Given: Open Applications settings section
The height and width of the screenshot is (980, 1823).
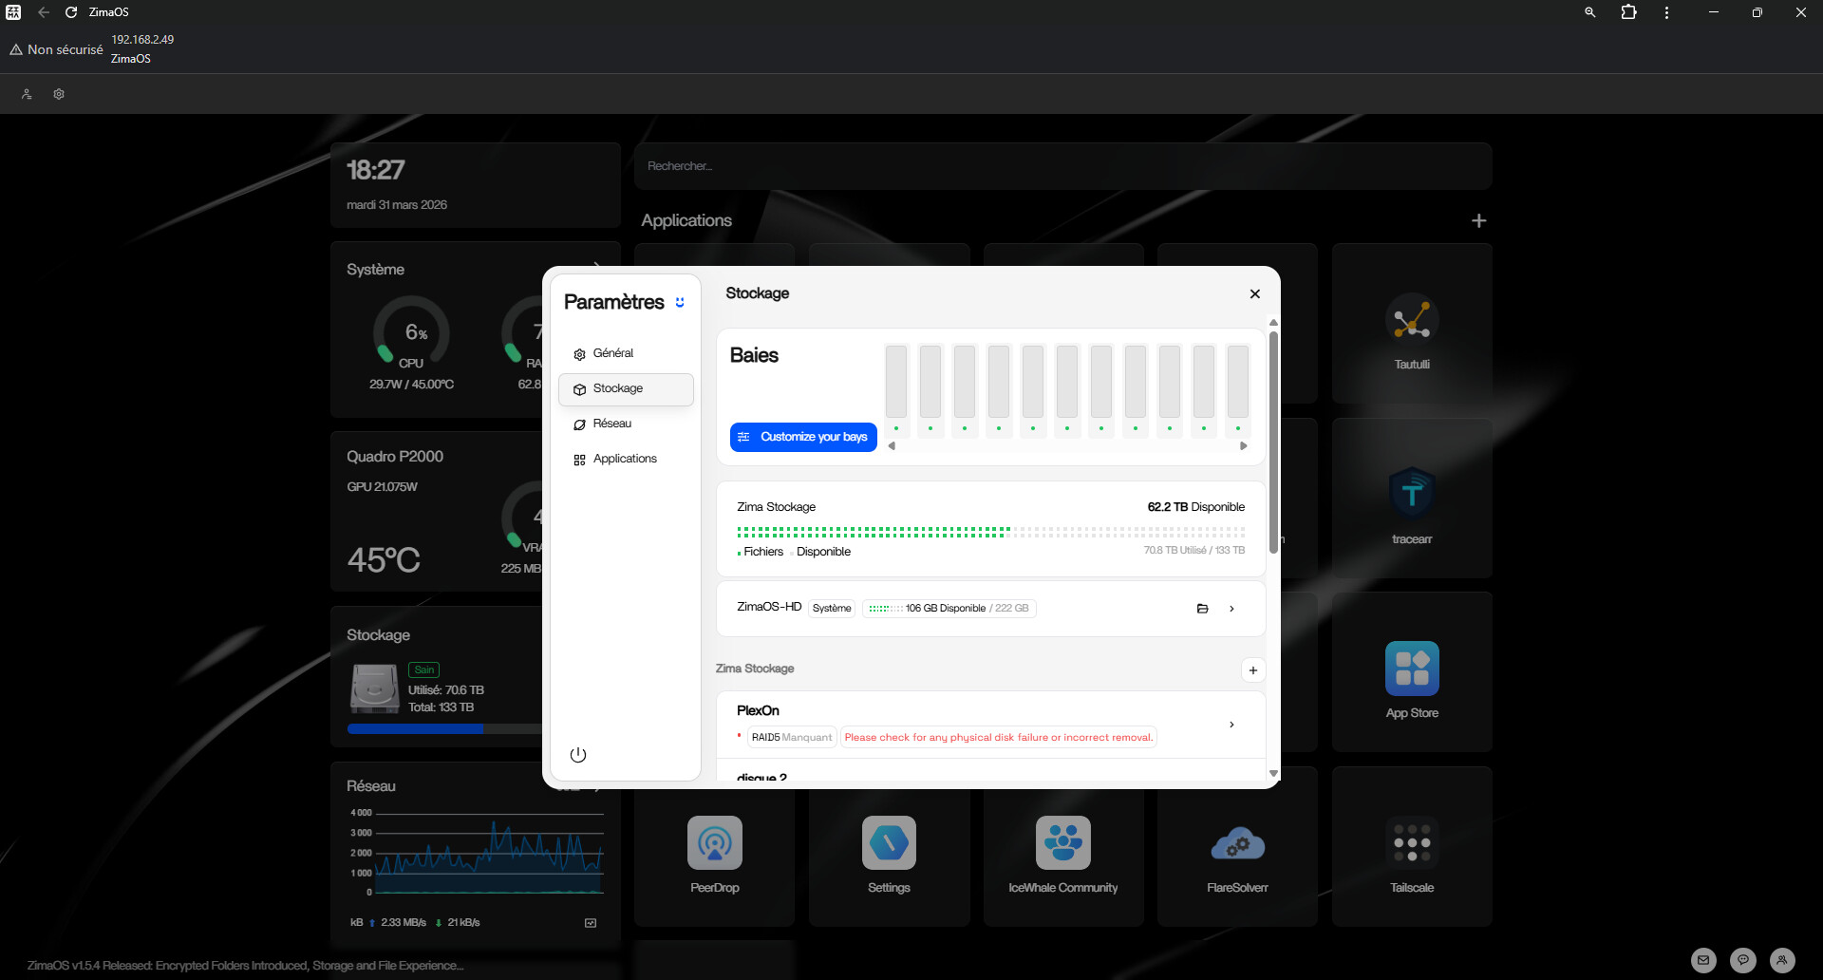Looking at the screenshot, I should tap(626, 459).
